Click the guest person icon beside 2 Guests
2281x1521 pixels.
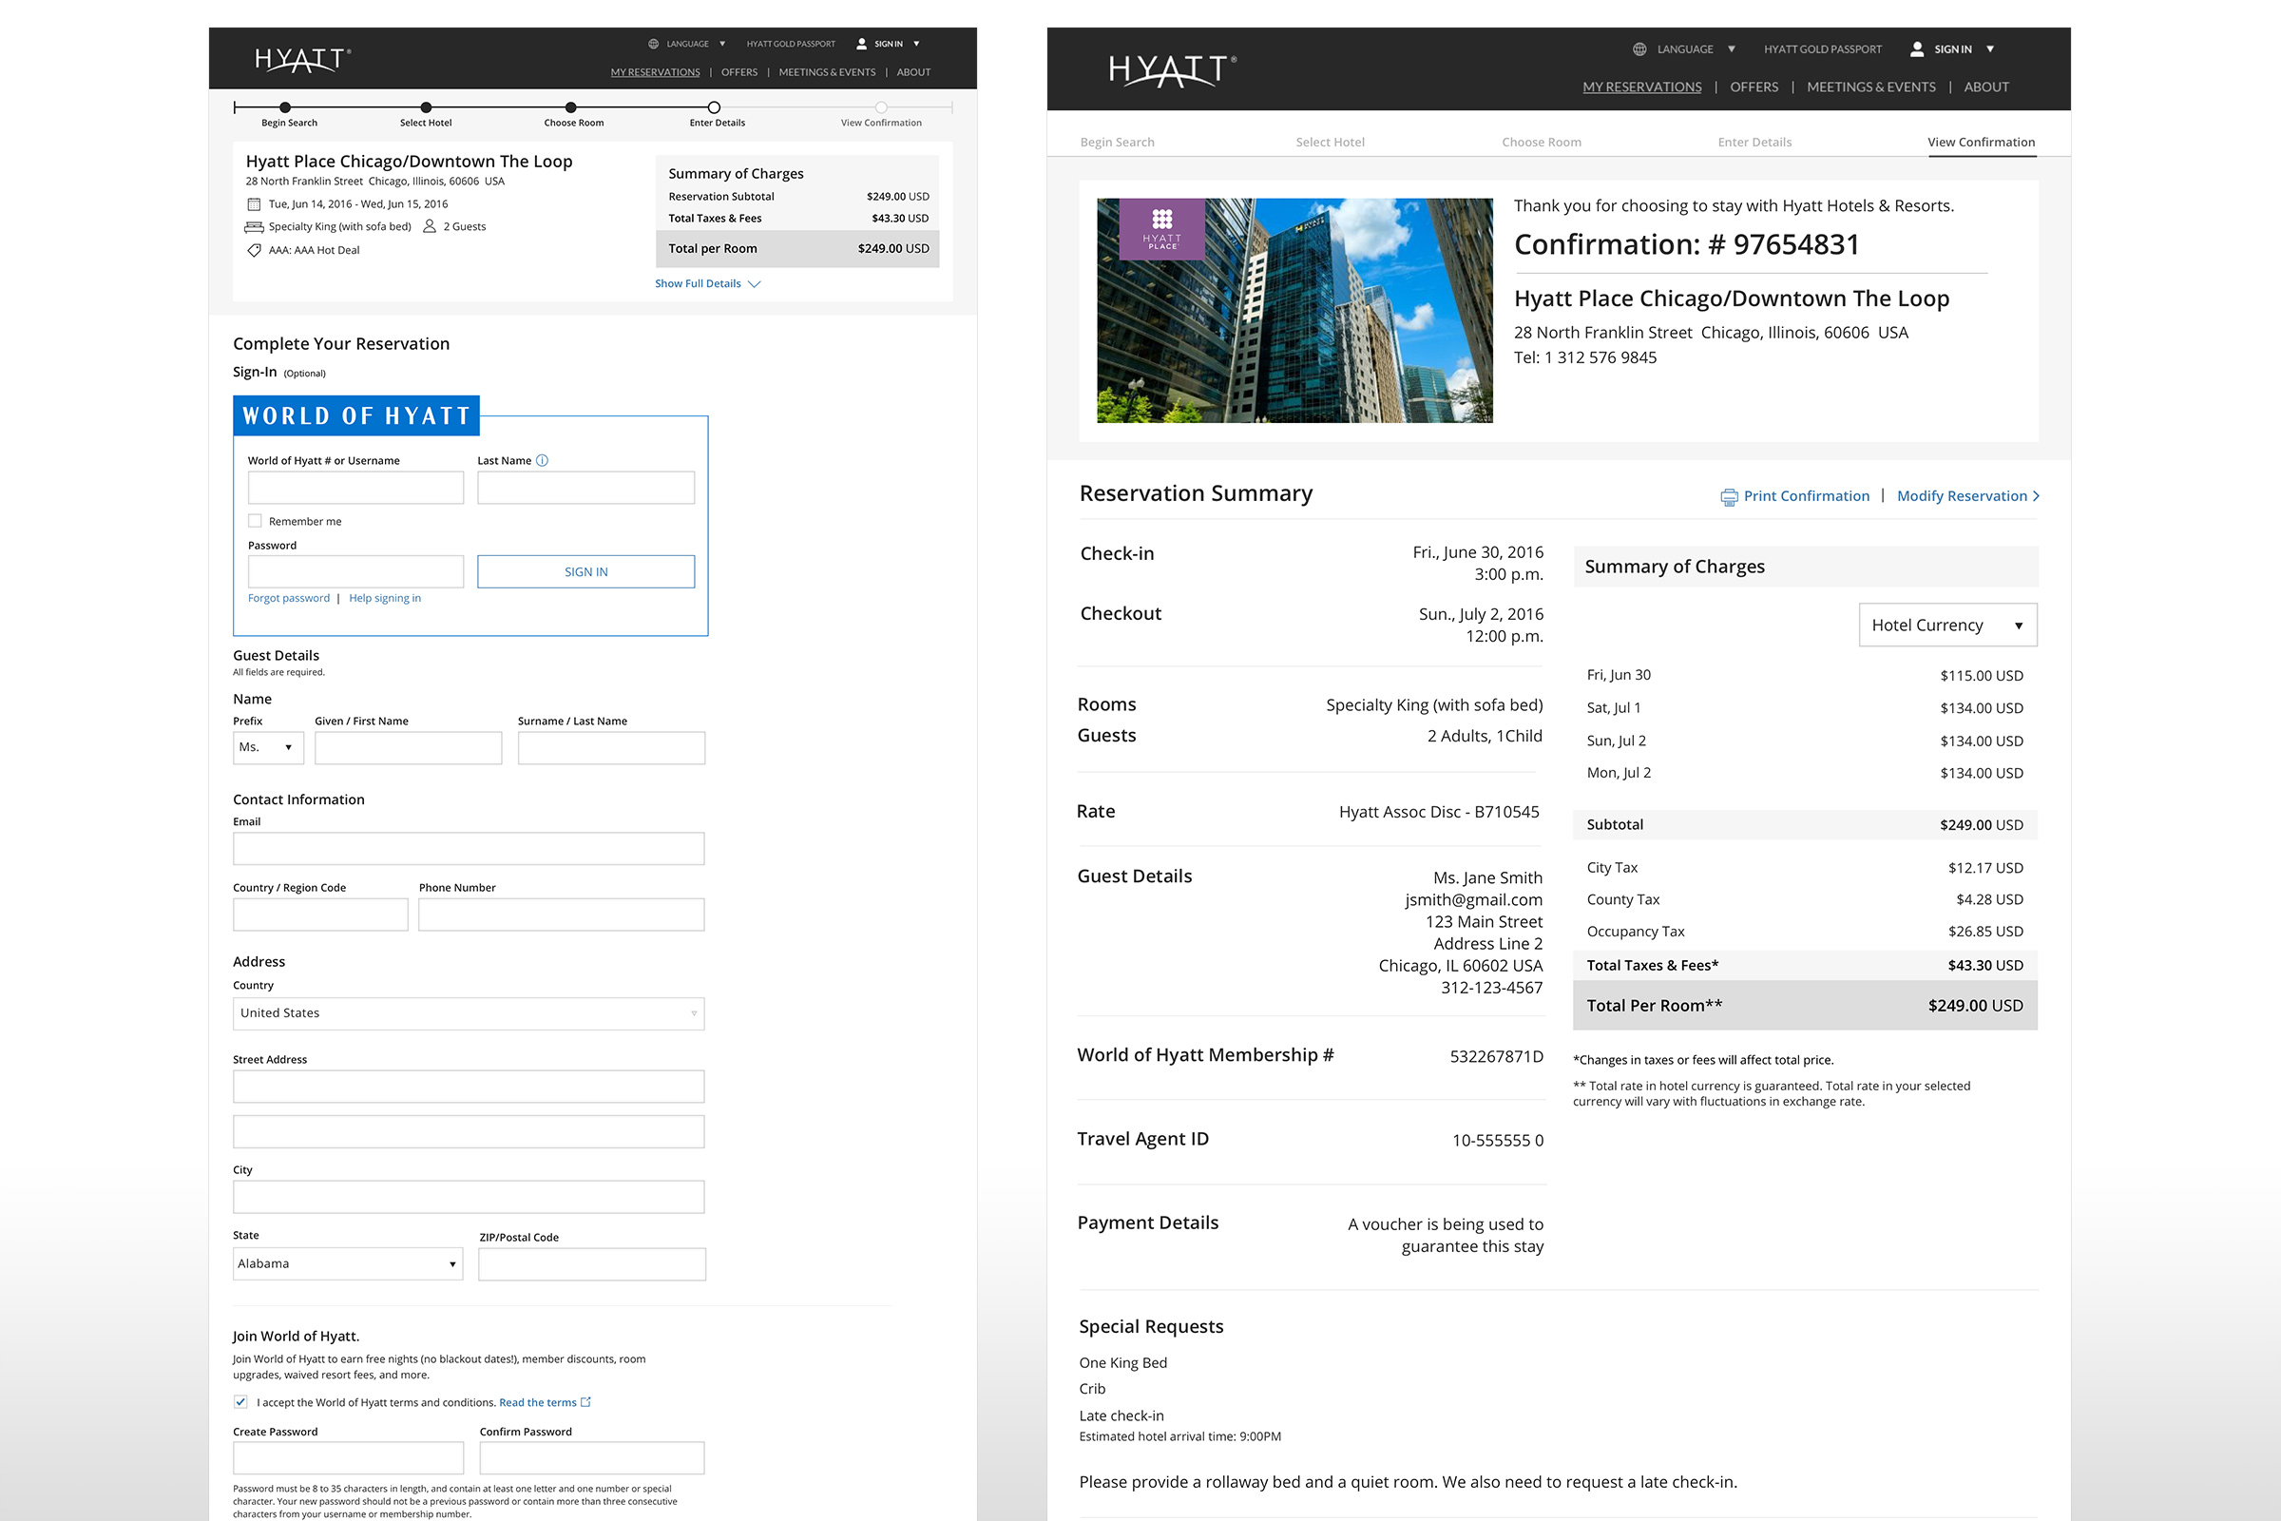[430, 226]
